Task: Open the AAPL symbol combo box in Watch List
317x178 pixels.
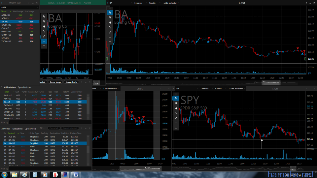Action: coord(19,8)
